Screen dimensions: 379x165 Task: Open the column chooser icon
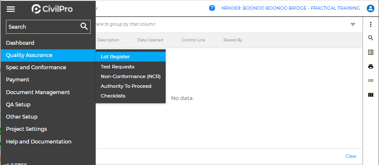pos(371,95)
